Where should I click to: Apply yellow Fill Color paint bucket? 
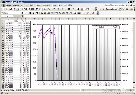click(x=88, y=13)
